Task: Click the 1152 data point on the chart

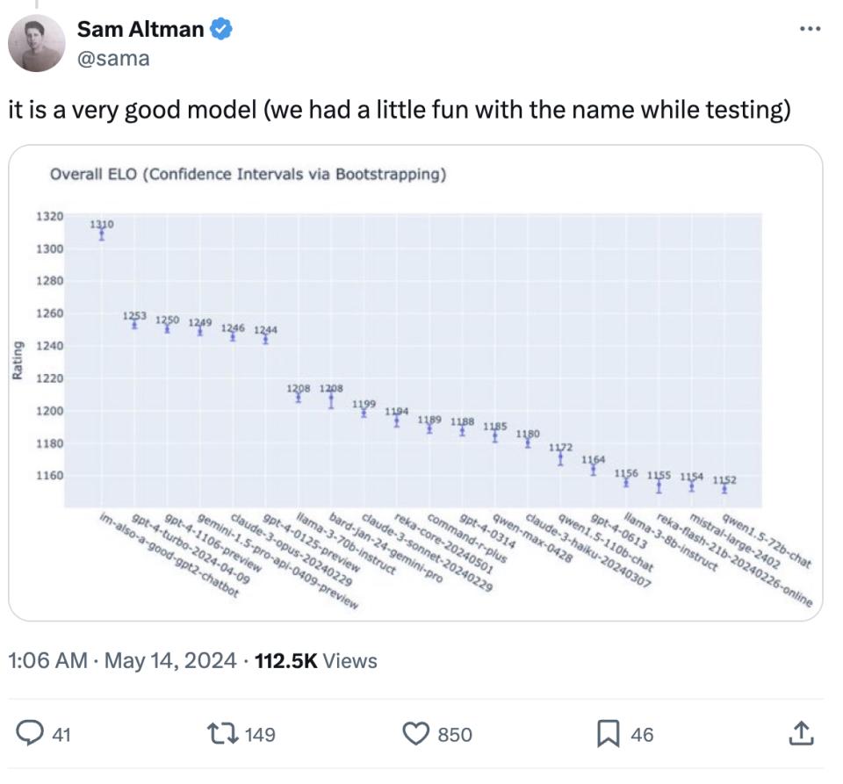Action: pyautogui.click(x=724, y=489)
